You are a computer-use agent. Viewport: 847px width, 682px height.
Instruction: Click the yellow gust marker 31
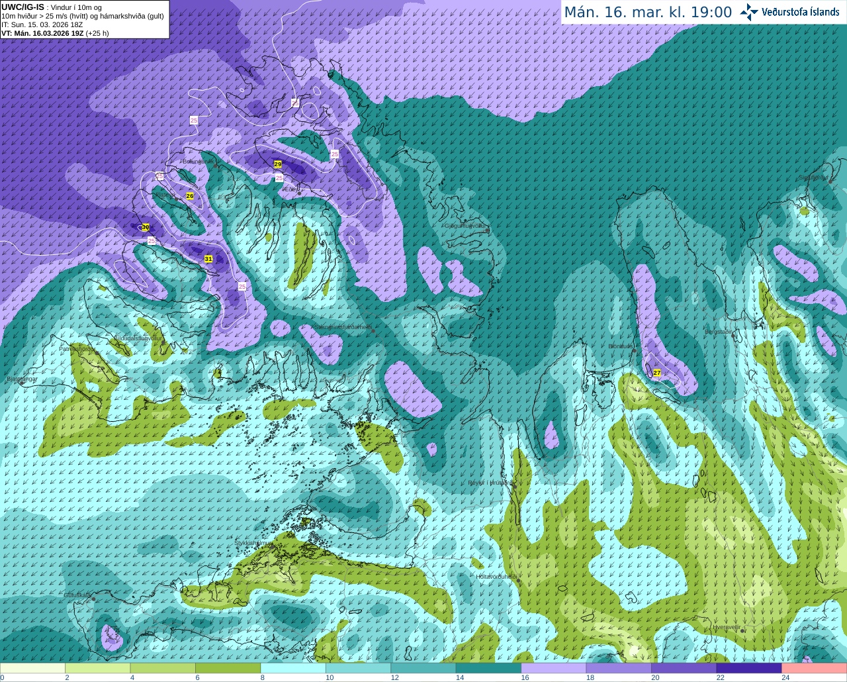tap(208, 259)
